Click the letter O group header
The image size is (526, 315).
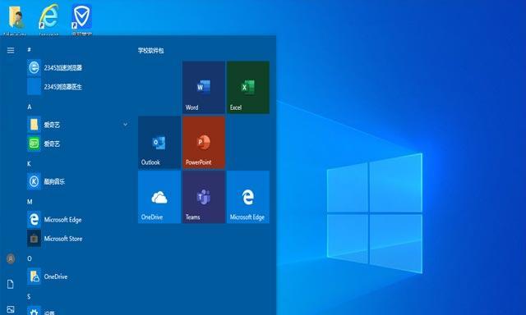pos(30,258)
